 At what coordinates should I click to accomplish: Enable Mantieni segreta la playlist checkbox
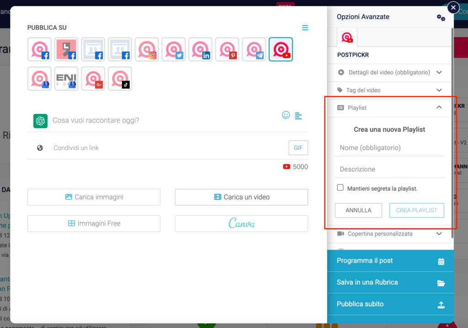tap(340, 188)
